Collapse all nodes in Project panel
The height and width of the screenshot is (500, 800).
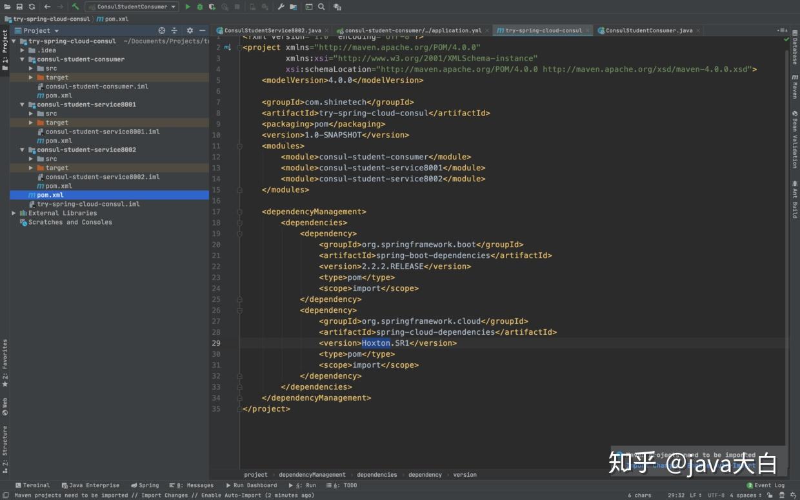(174, 30)
